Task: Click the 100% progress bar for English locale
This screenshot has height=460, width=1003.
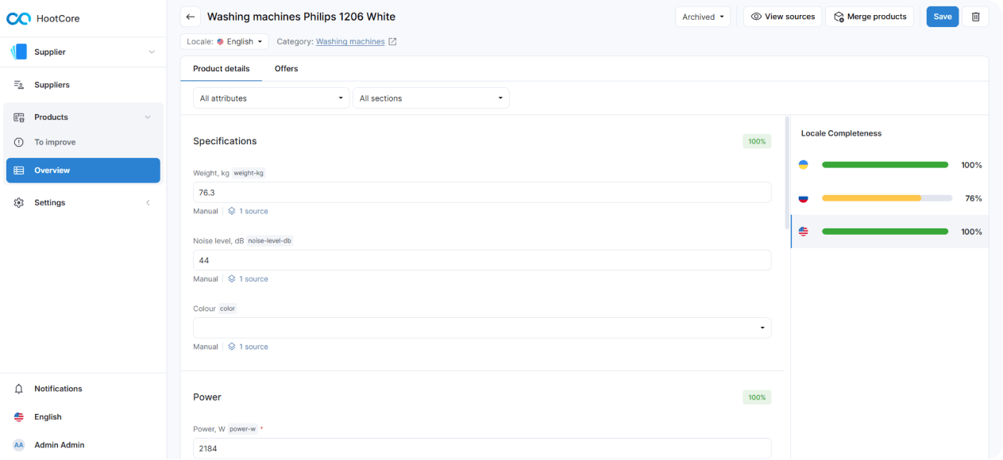Action: (885, 232)
